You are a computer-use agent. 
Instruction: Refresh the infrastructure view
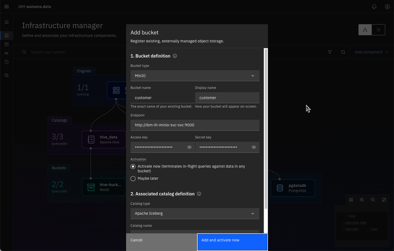[x=343, y=52]
